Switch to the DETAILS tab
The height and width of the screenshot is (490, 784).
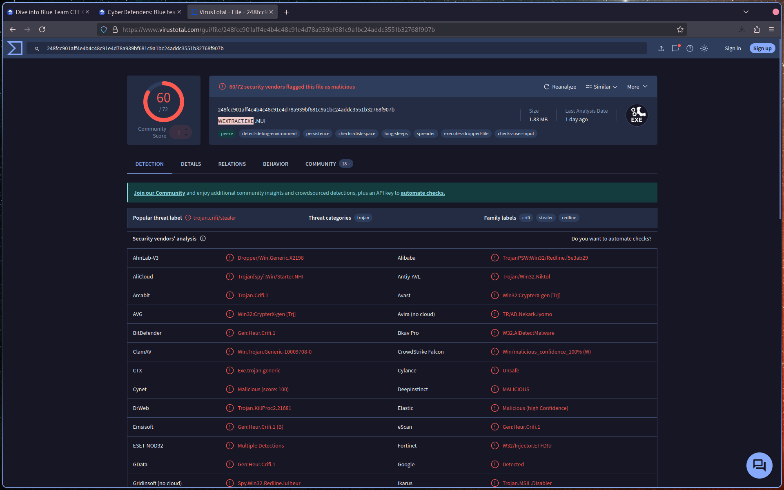[191, 164]
